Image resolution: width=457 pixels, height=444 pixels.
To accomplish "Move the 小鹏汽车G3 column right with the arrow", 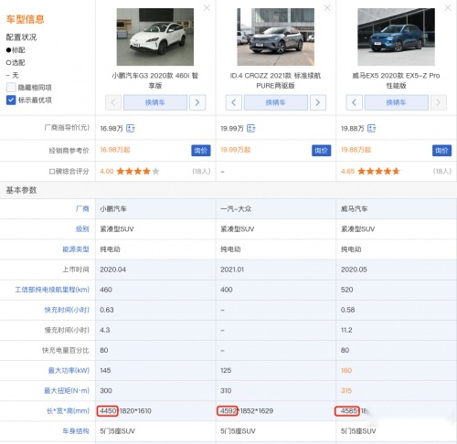I will (x=197, y=102).
